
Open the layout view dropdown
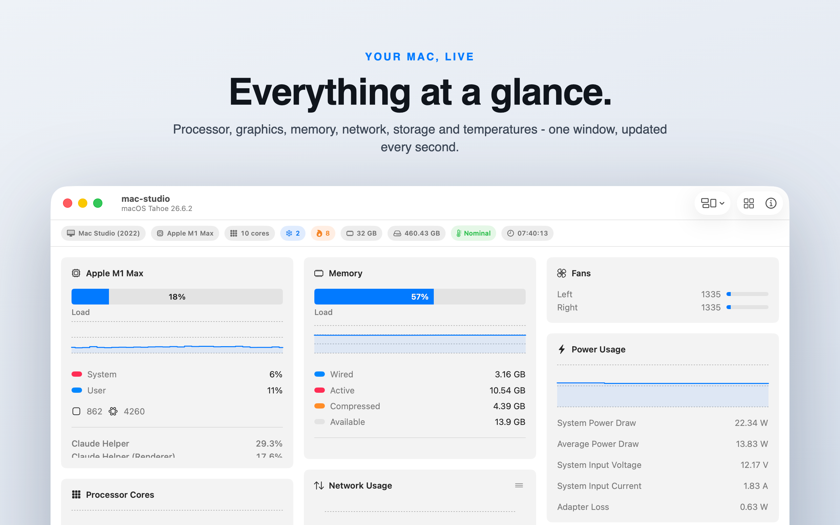[712, 203]
